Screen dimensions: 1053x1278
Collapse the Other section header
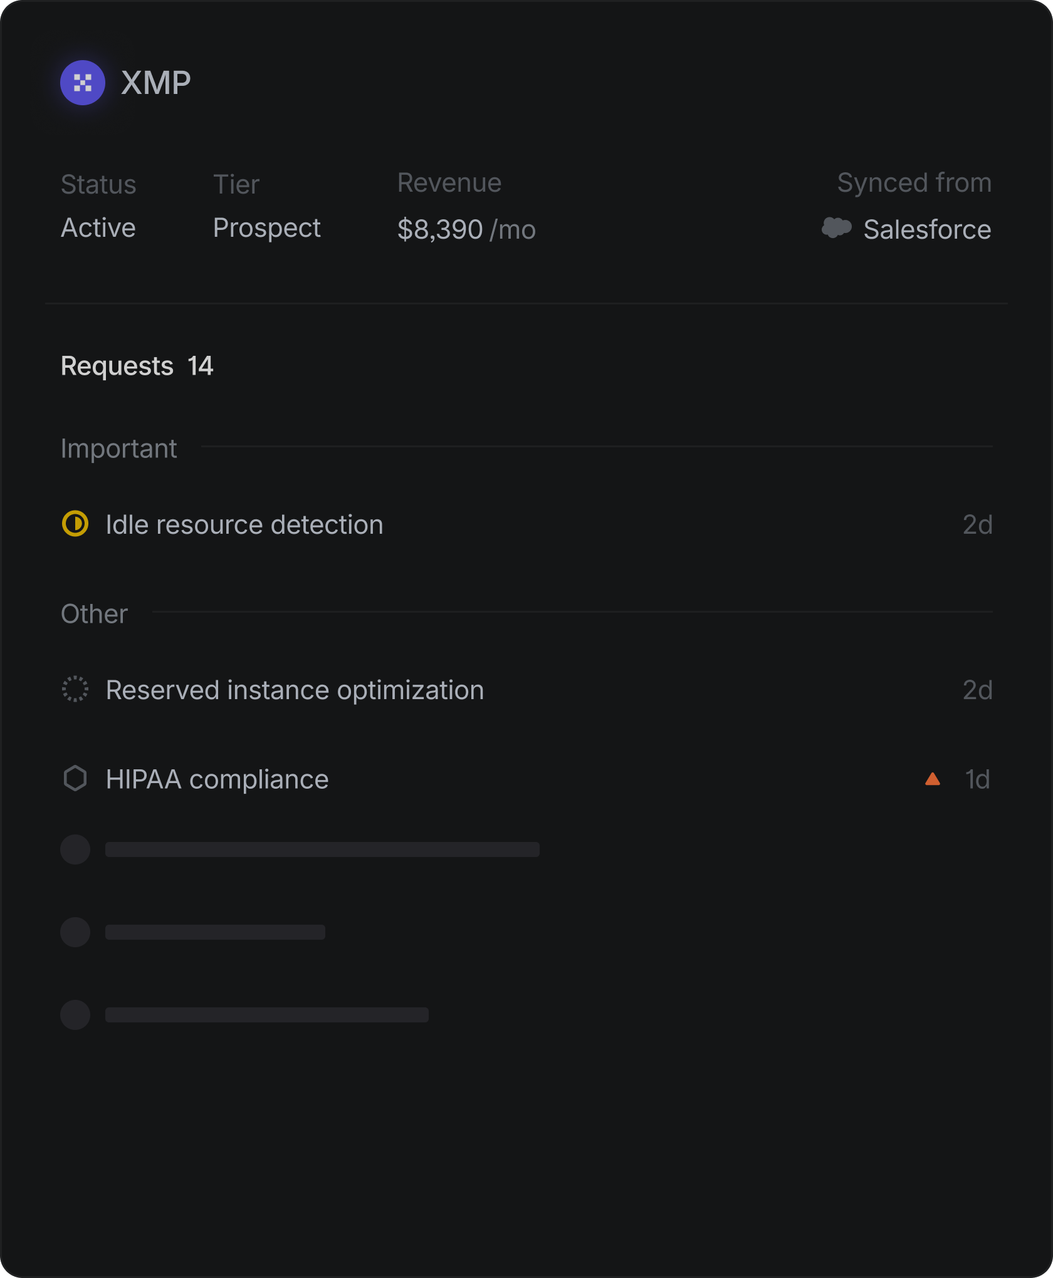pos(94,614)
